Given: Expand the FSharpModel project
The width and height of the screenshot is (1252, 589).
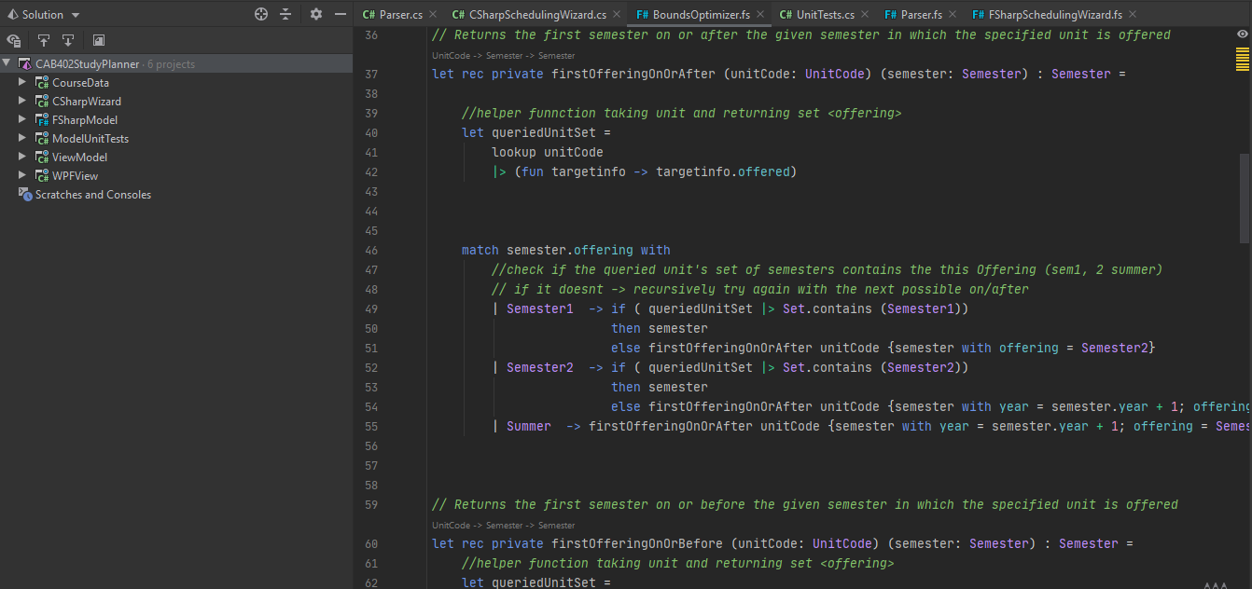Looking at the screenshot, I should (x=21, y=119).
